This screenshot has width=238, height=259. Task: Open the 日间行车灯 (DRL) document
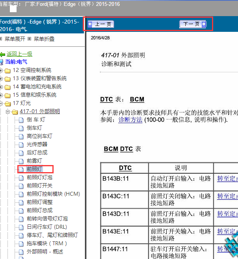tap(47, 227)
